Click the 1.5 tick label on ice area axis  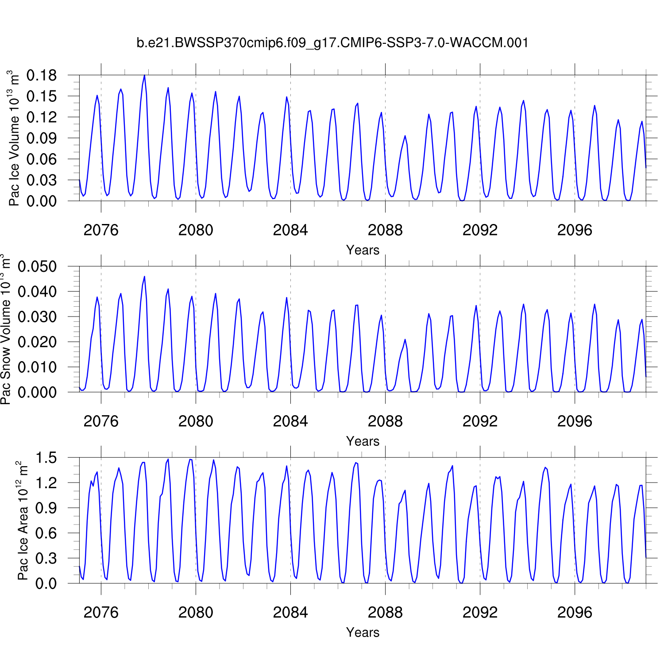click(x=46, y=458)
